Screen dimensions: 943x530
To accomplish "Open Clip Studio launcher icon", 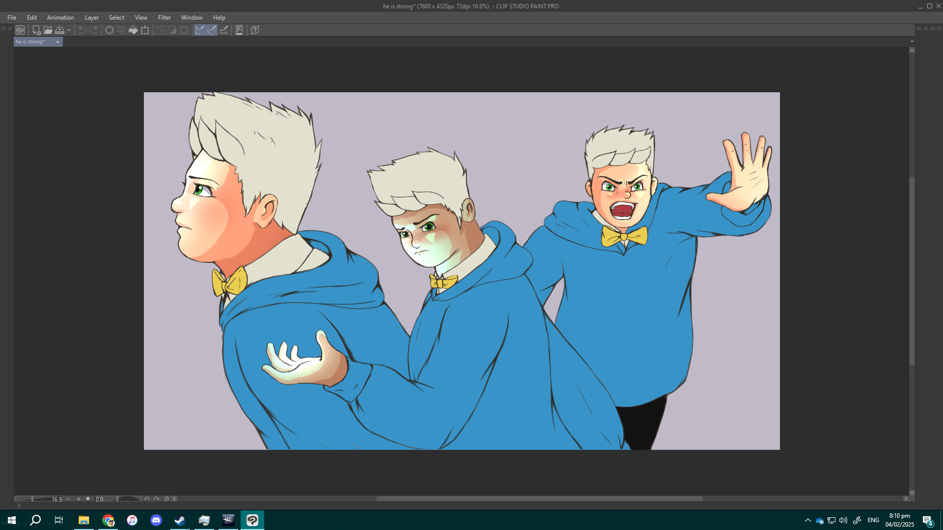I will [20, 30].
